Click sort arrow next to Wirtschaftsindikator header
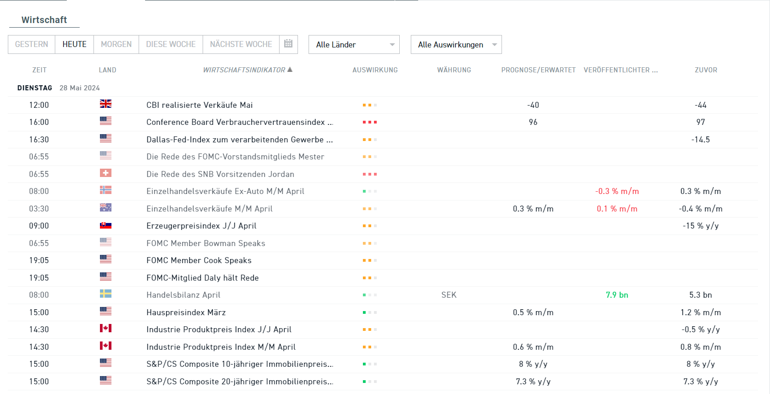Viewport: 770px width, 394px height. click(x=290, y=70)
